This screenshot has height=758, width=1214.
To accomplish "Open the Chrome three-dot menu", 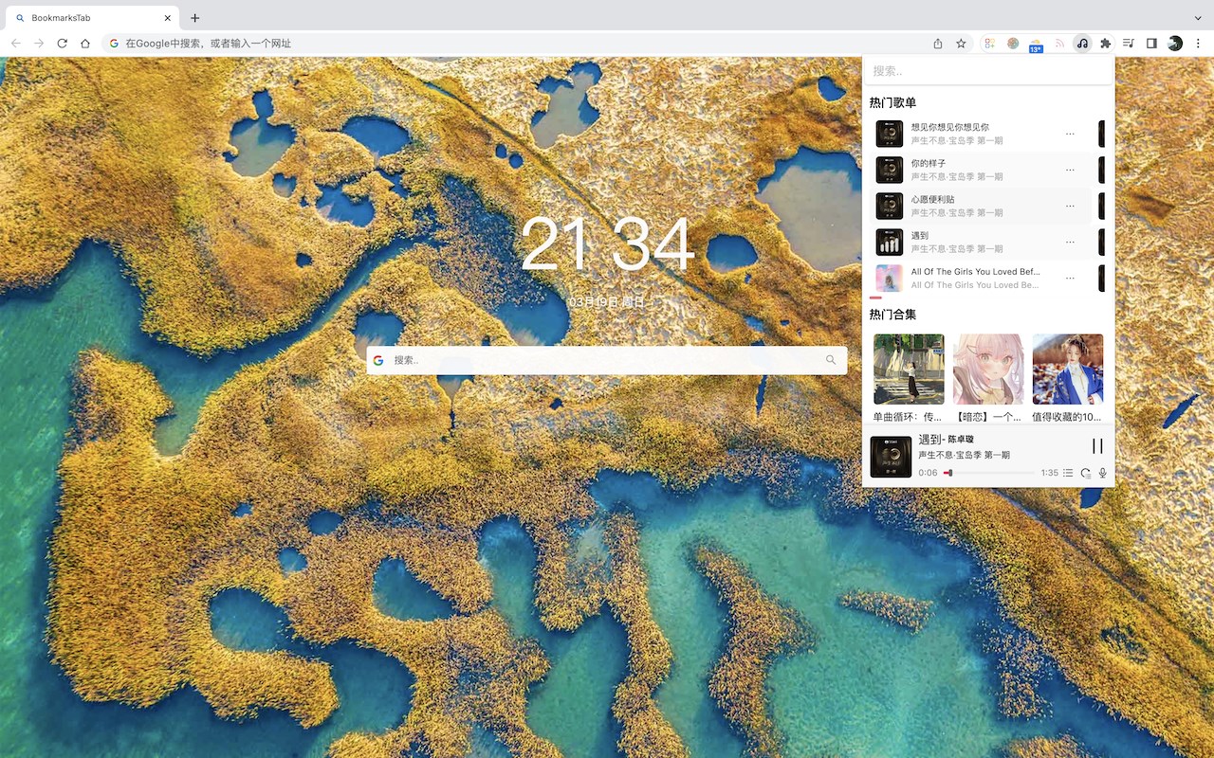I will (x=1198, y=44).
